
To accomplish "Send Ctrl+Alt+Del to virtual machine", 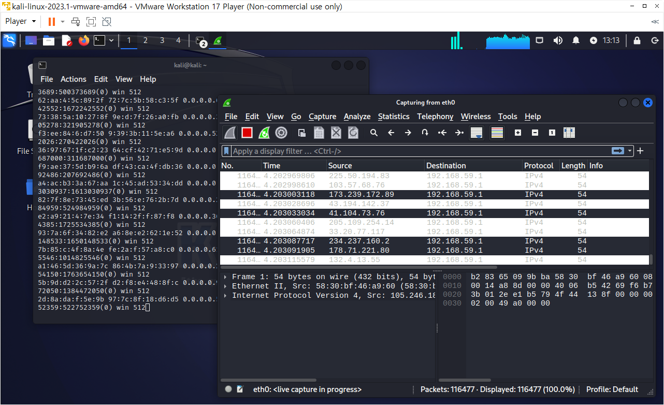I will pos(76,21).
